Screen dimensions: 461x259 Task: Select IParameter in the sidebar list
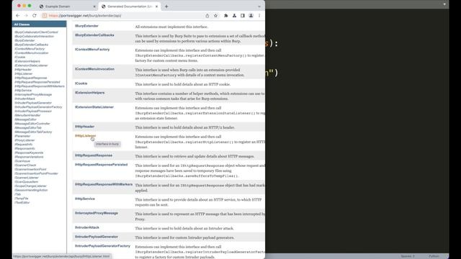pyautogui.click(x=22, y=136)
